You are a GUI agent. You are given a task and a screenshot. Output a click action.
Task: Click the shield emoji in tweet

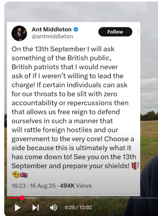[135, 166]
